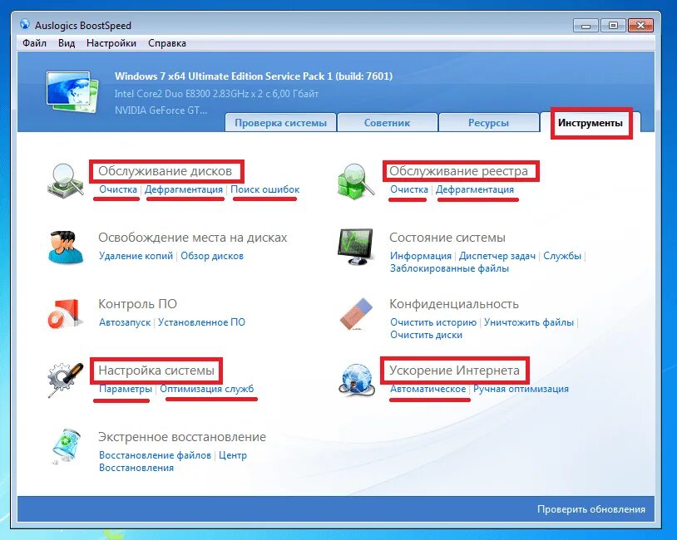Viewport: 677px width, 540px height.
Task: Click the free disk space users icon
Action: click(66, 247)
